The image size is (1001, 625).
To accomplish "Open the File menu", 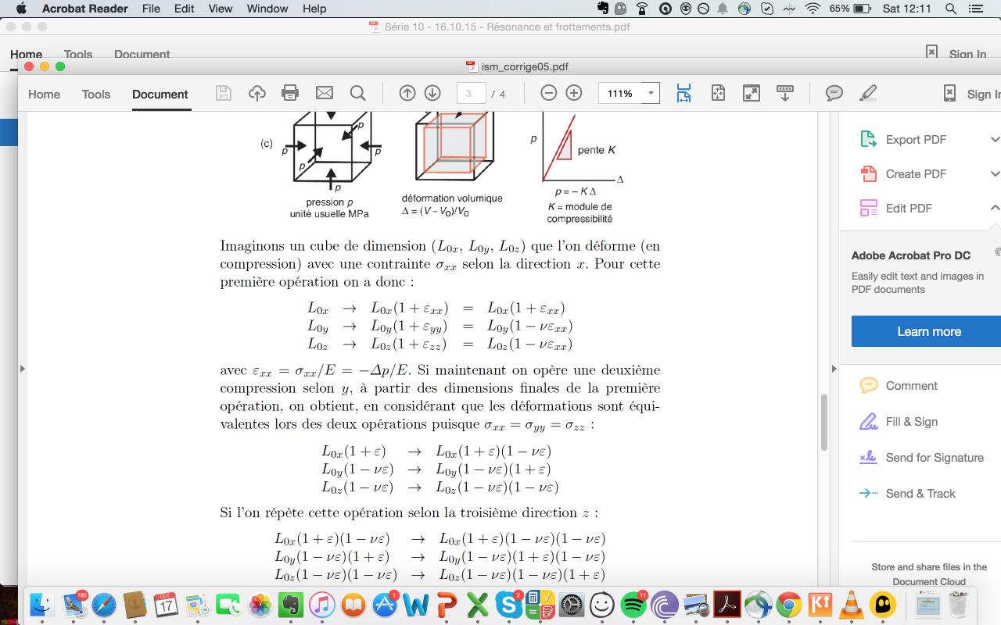I will pos(151,9).
